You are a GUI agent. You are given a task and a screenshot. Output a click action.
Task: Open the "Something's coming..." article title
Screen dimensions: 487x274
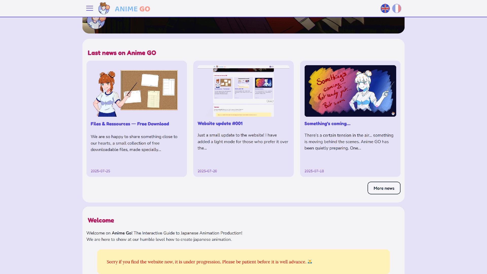327,124
